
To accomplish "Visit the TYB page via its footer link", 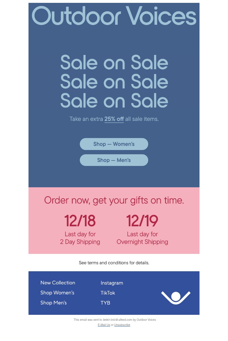I will pos(105,303).
